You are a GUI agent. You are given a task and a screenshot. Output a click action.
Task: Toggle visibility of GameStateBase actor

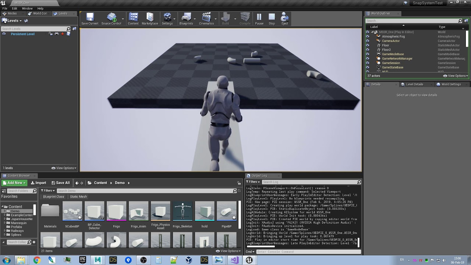click(x=367, y=67)
